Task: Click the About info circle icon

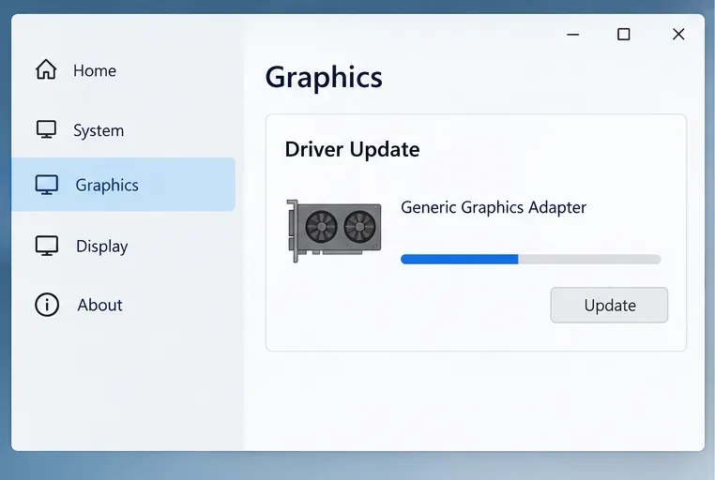Action: click(47, 305)
